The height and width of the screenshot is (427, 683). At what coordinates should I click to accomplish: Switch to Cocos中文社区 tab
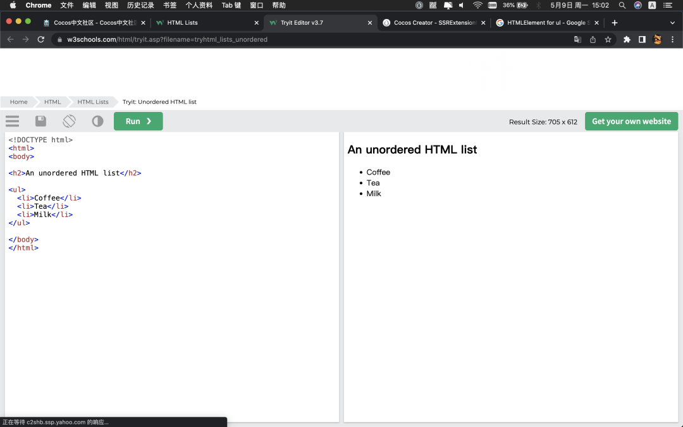point(95,23)
